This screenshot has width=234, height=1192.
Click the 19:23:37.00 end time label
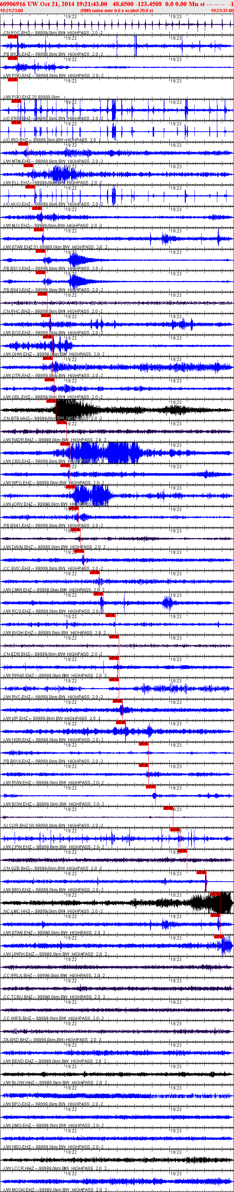pyautogui.click(x=222, y=10)
